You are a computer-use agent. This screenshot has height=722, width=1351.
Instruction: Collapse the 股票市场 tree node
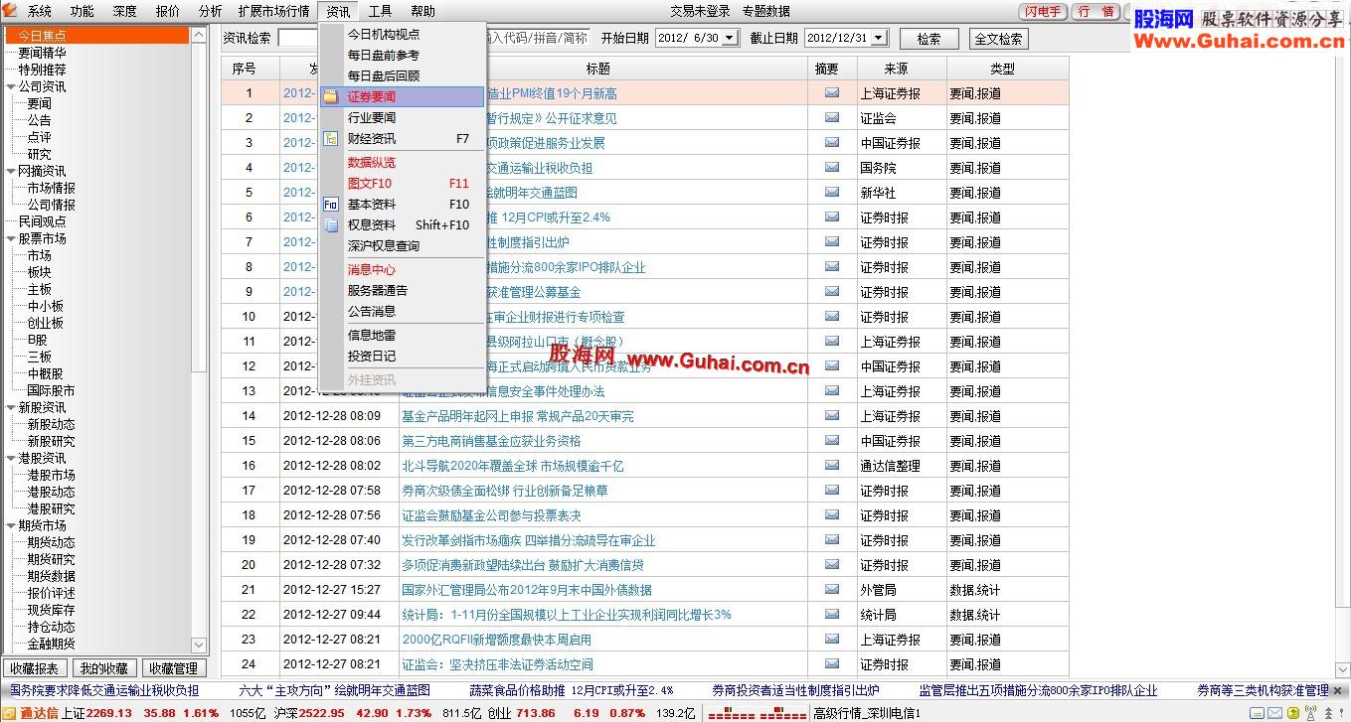pyautogui.click(x=11, y=238)
